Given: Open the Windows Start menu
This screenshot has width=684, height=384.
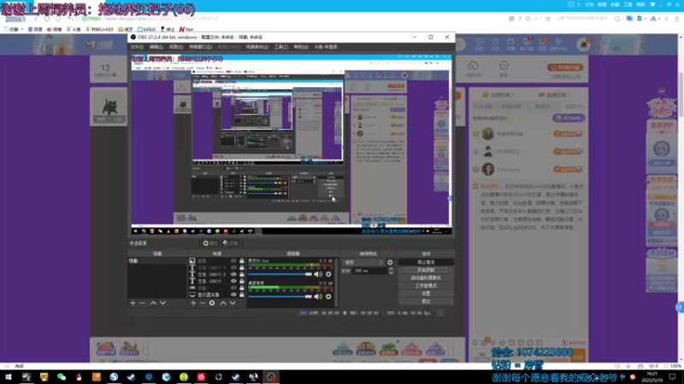Looking at the screenshot, I should click(x=9, y=377).
